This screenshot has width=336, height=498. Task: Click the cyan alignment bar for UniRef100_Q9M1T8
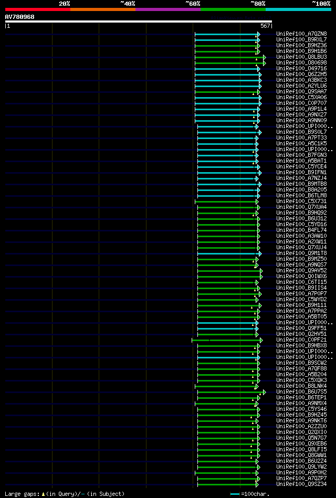pos(229,253)
